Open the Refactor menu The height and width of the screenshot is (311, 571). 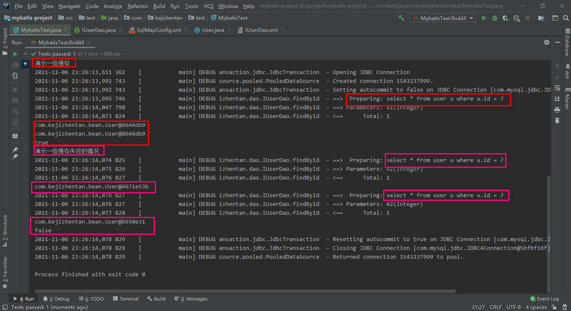[138, 6]
